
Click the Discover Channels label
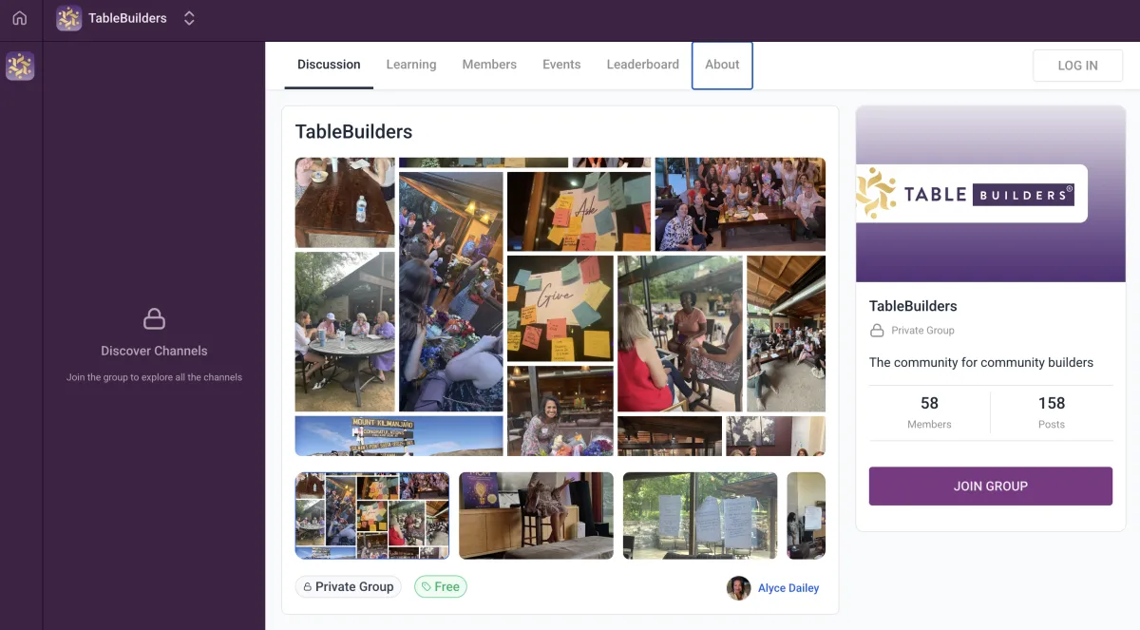coord(154,351)
